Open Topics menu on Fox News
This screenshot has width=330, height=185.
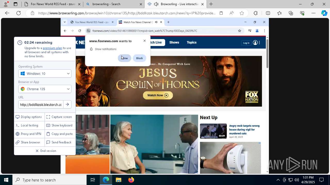[x=192, y=42]
